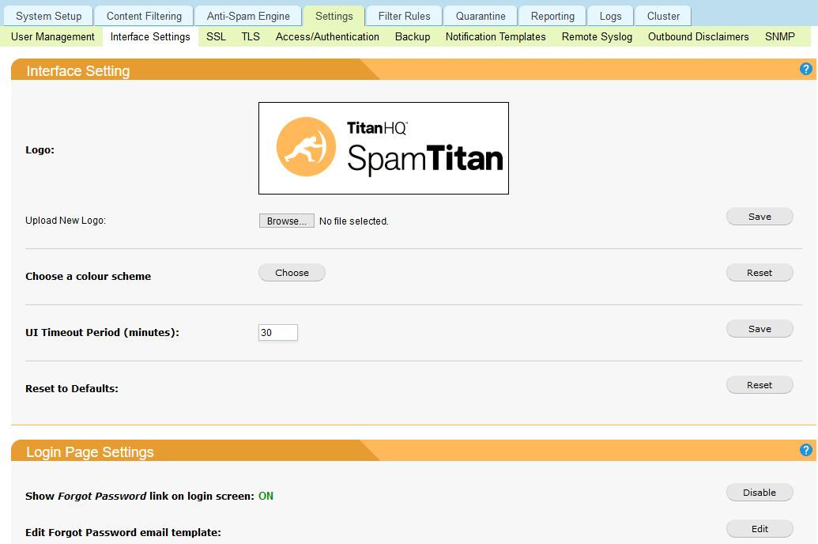Open the SNMP settings page
Image resolution: width=818 pixels, height=544 pixels.
780,36
